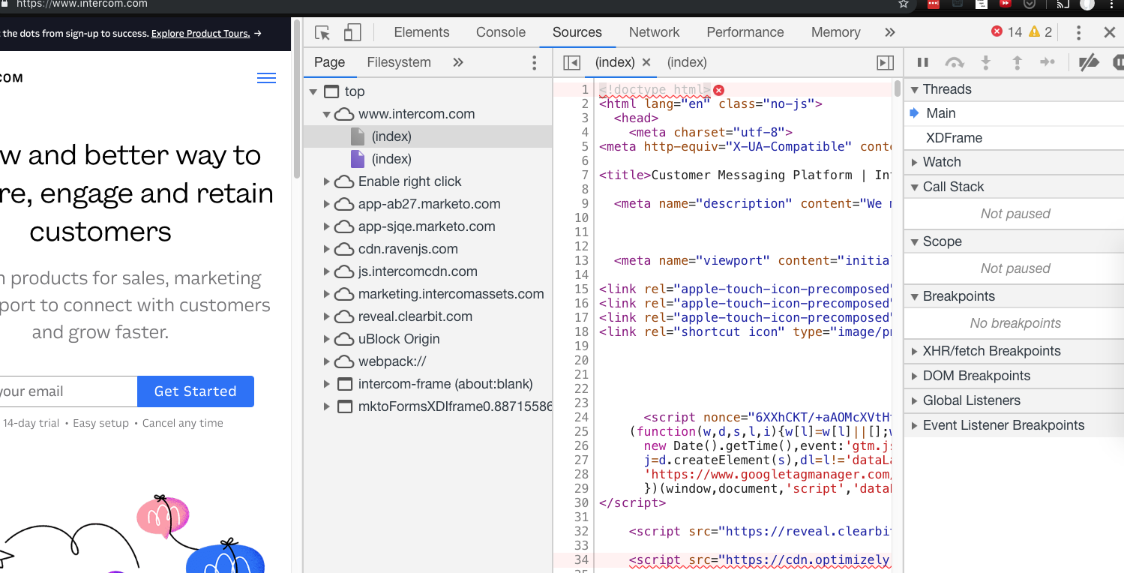This screenshot has width=1124, height=573.
Task: Pause script execution button
Action: point(923,63)
